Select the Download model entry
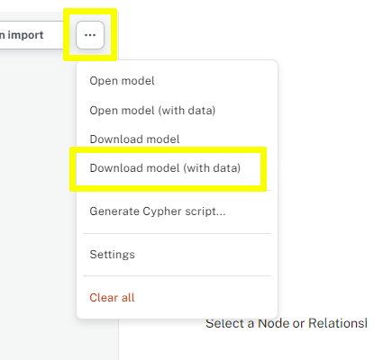The height and width of the screenshot is (360, 374). pyautogui.click(x=134, y=139)
